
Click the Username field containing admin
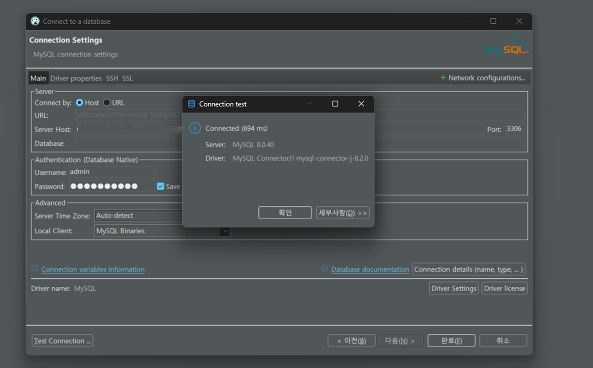(111, 172)
